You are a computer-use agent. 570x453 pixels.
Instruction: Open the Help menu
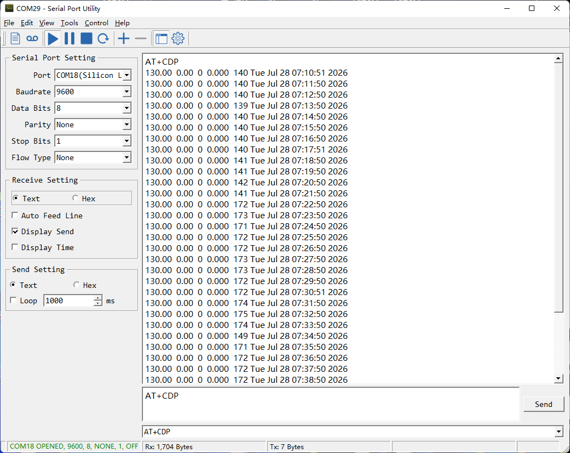122,23
